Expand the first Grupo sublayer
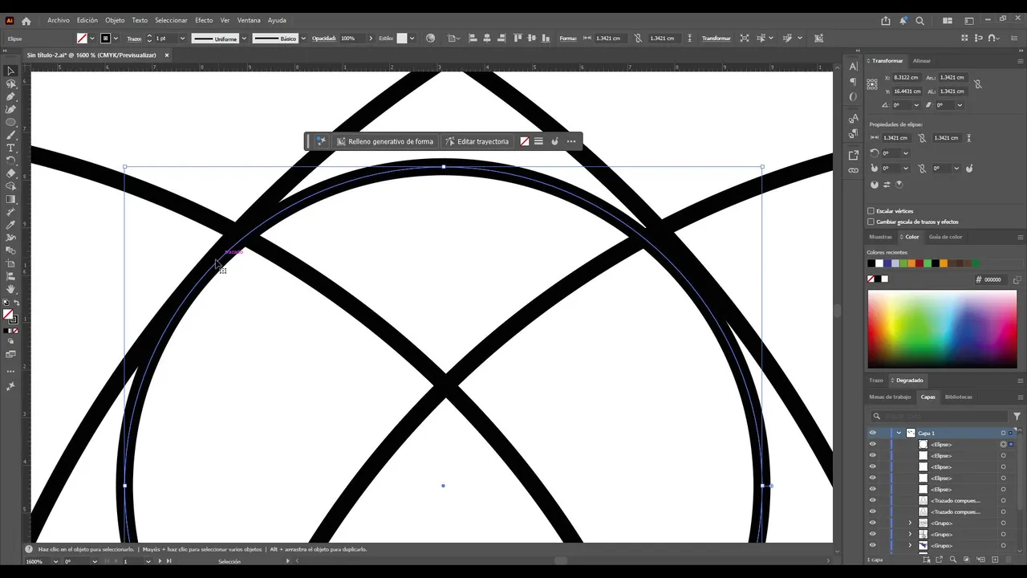 [x=910, y=523]
